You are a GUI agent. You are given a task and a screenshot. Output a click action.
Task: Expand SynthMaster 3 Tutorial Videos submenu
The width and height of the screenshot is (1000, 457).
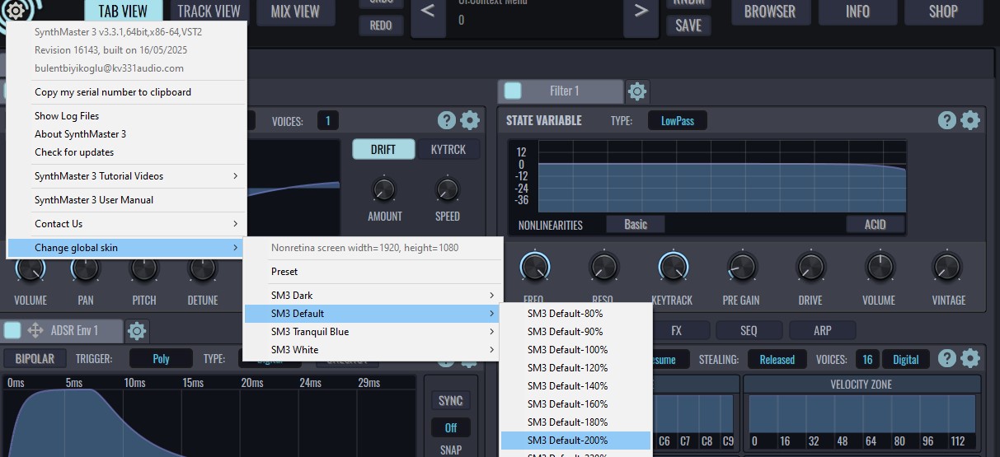(127, 176)
